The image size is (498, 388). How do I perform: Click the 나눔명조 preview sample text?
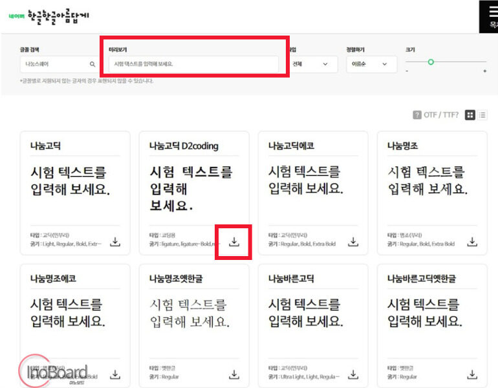(428, 181)
